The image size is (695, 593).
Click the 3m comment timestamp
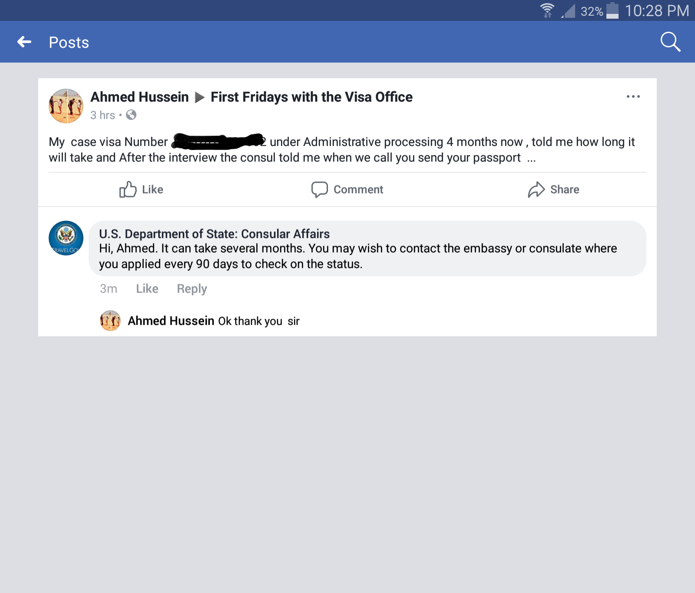pos(109,289)
